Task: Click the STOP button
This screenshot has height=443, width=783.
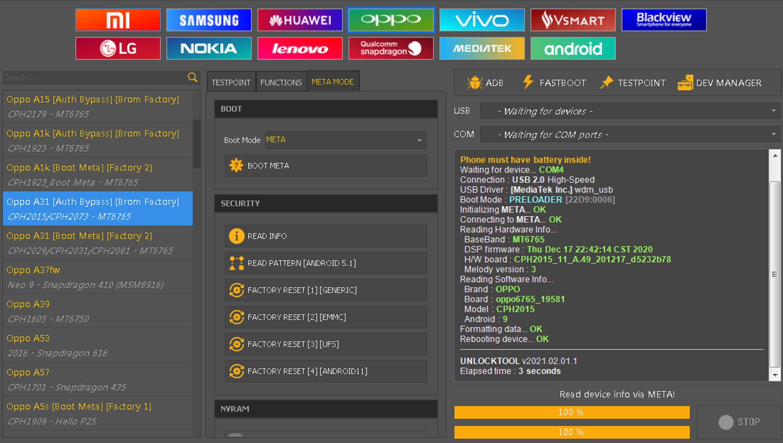Action: click(739, 422)
